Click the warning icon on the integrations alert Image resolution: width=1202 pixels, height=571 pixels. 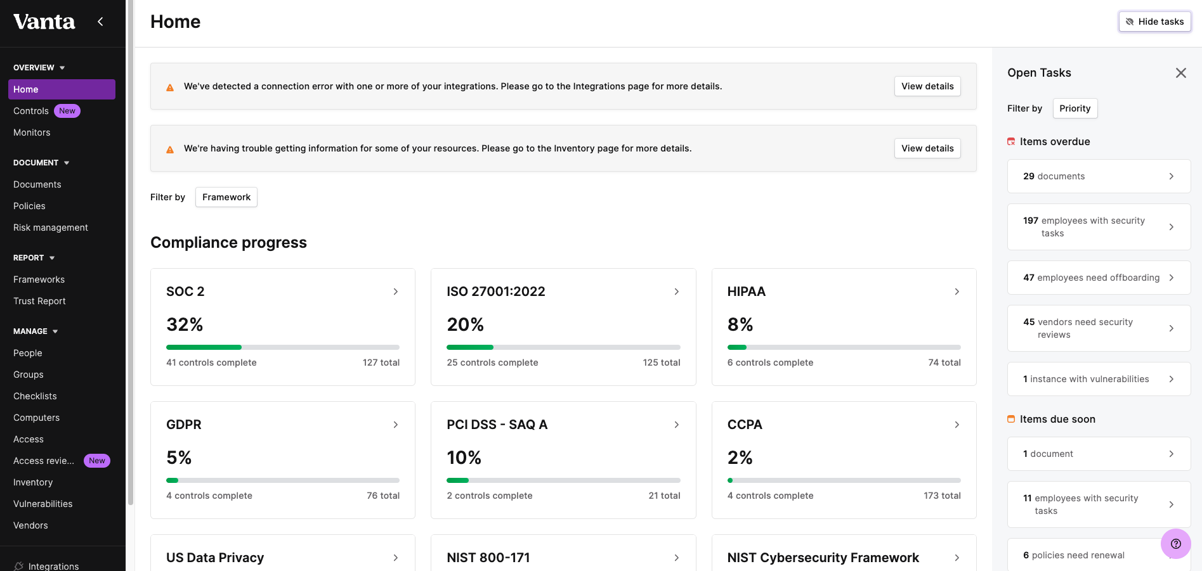coord(170,87)
